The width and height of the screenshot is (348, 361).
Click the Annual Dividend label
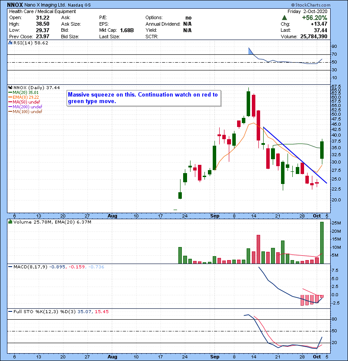tap(163, 24)
